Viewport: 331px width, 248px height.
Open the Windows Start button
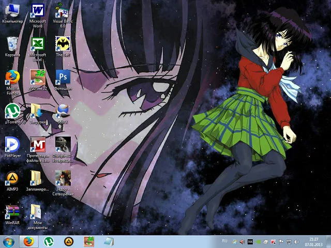pyautogui.click(x=9, y=242)
